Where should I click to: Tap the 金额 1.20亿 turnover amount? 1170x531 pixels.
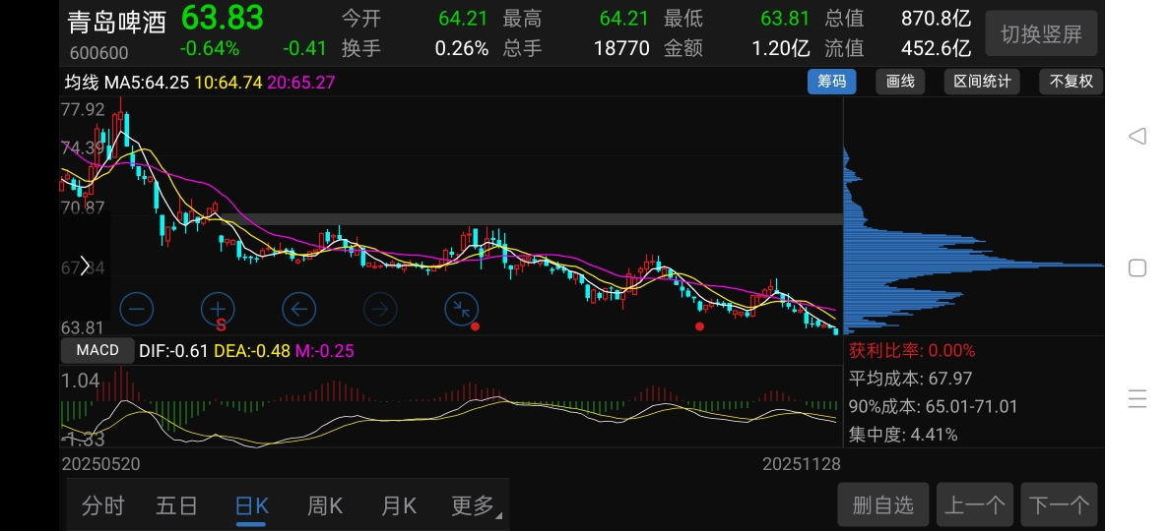737,48
